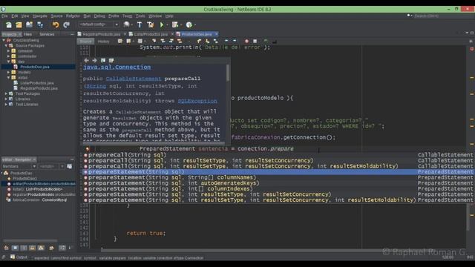The height and width of the screenshot is (267, 475).
Task: Click the Profile Project toolbar icon
Action: 189,24
